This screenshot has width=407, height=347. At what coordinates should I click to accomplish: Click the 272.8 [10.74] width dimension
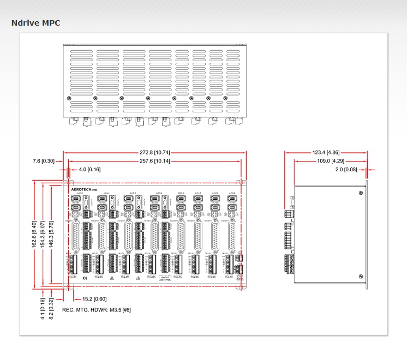tap(155, 152)
